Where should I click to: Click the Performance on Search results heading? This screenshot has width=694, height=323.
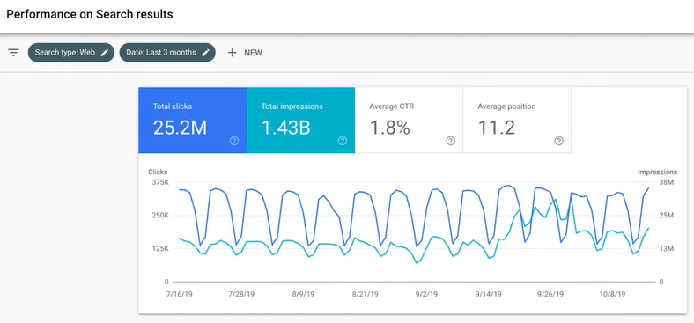pyautogui.click(x=90, y=15)
